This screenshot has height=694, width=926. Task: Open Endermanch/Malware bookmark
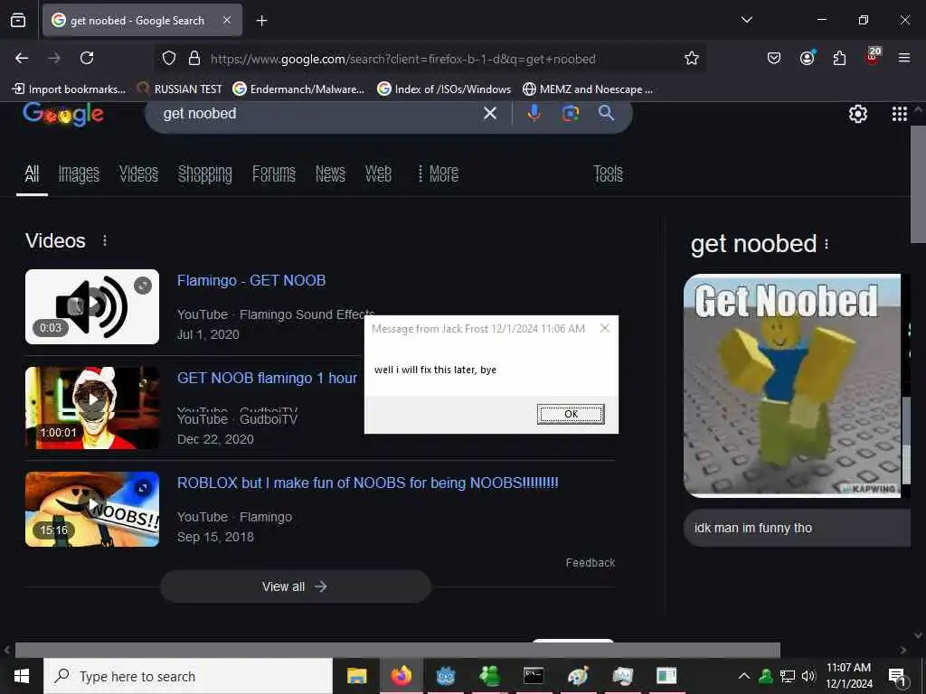tap(298, 89)
